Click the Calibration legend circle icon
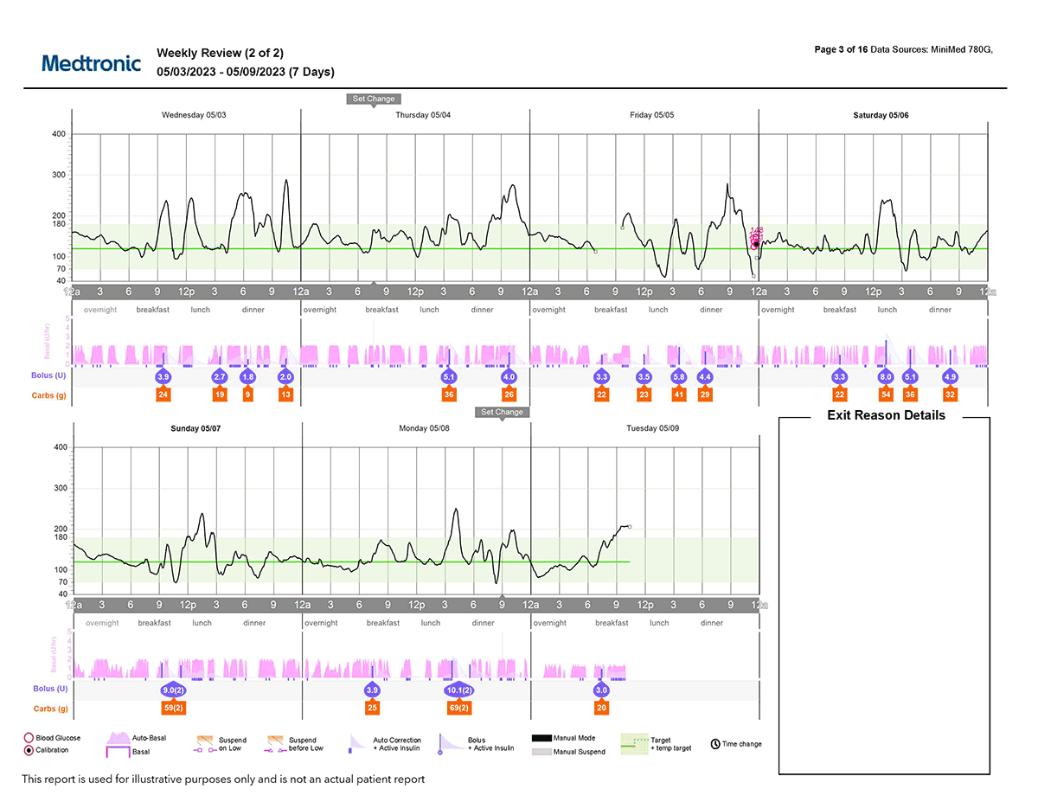The image size is (1038, 802). [x=29, y=750]
